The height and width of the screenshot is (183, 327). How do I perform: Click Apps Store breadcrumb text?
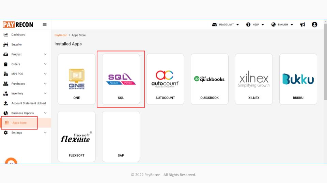point(79,35)
